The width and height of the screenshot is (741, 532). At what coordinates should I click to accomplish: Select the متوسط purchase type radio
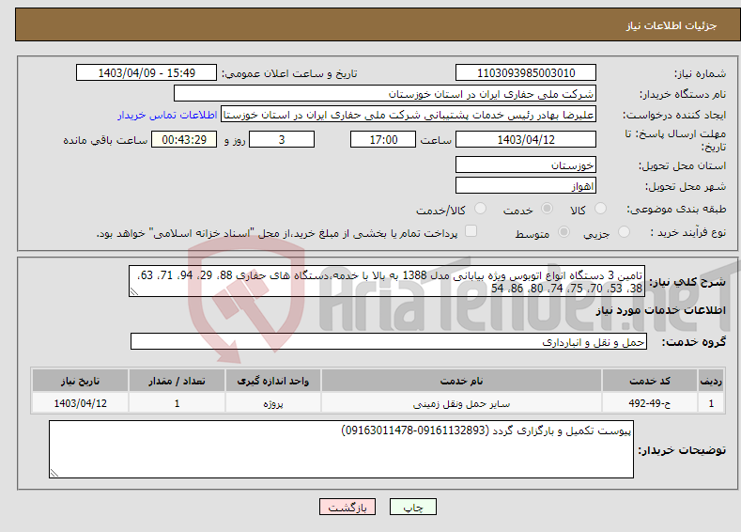coord(563,232)
